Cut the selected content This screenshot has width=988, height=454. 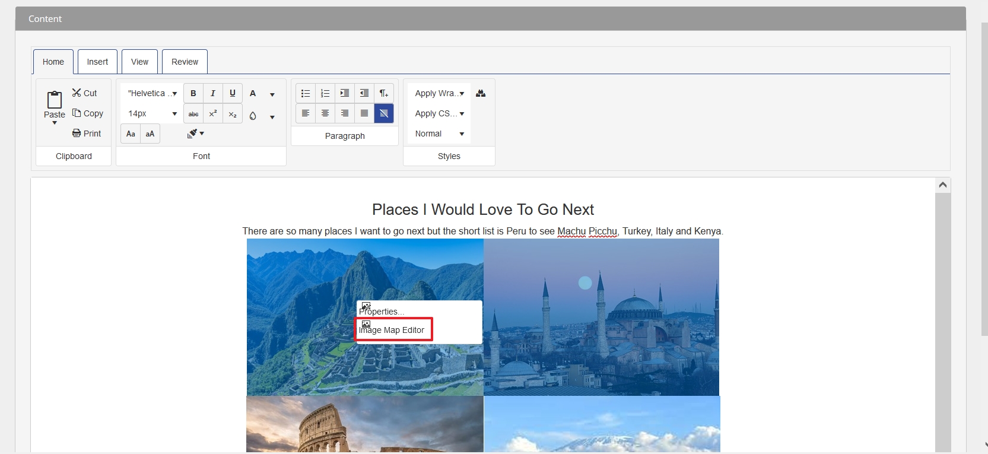click(84, 93)
